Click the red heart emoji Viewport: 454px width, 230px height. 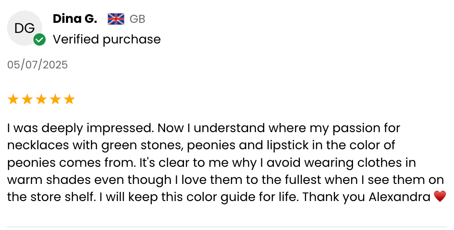[440, 197]
